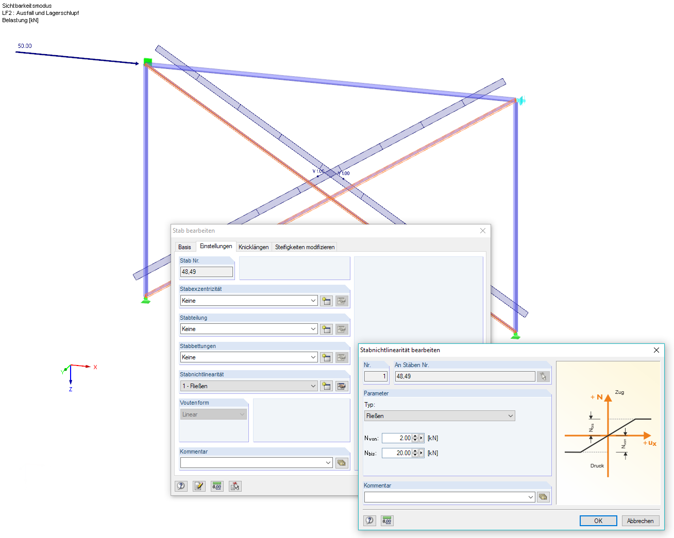
Task: Click the member-select arrow icon beside An Stäben Nr.
Action: tap(543, 376)
